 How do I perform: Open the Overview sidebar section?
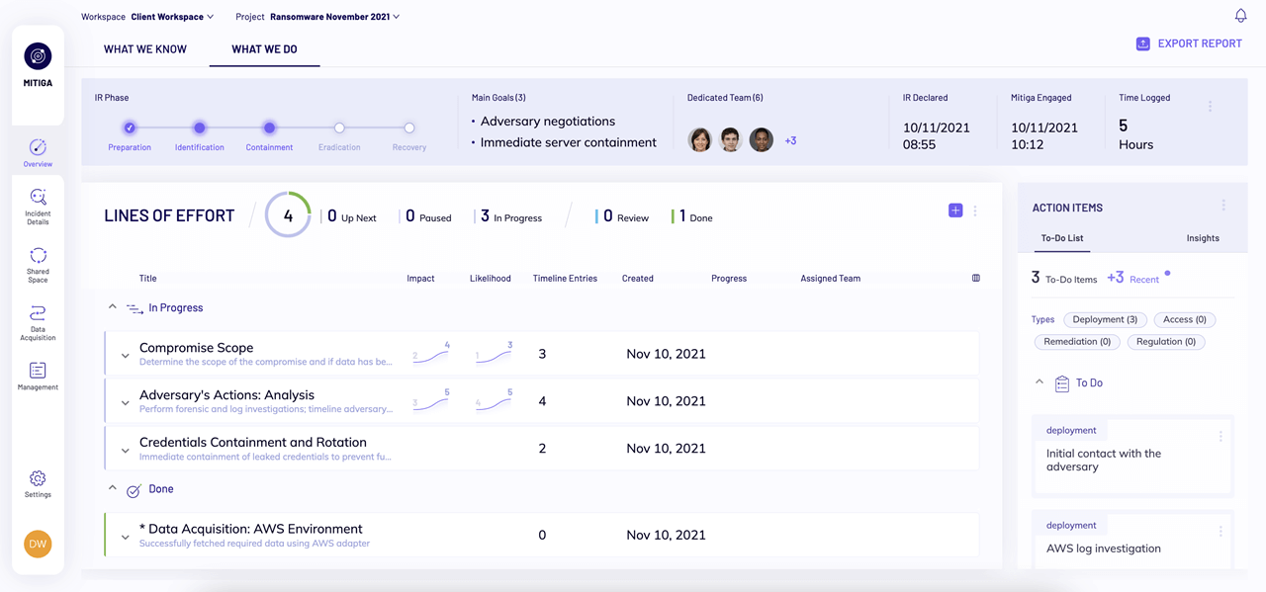pyautogui.click(x=38, y=153)
